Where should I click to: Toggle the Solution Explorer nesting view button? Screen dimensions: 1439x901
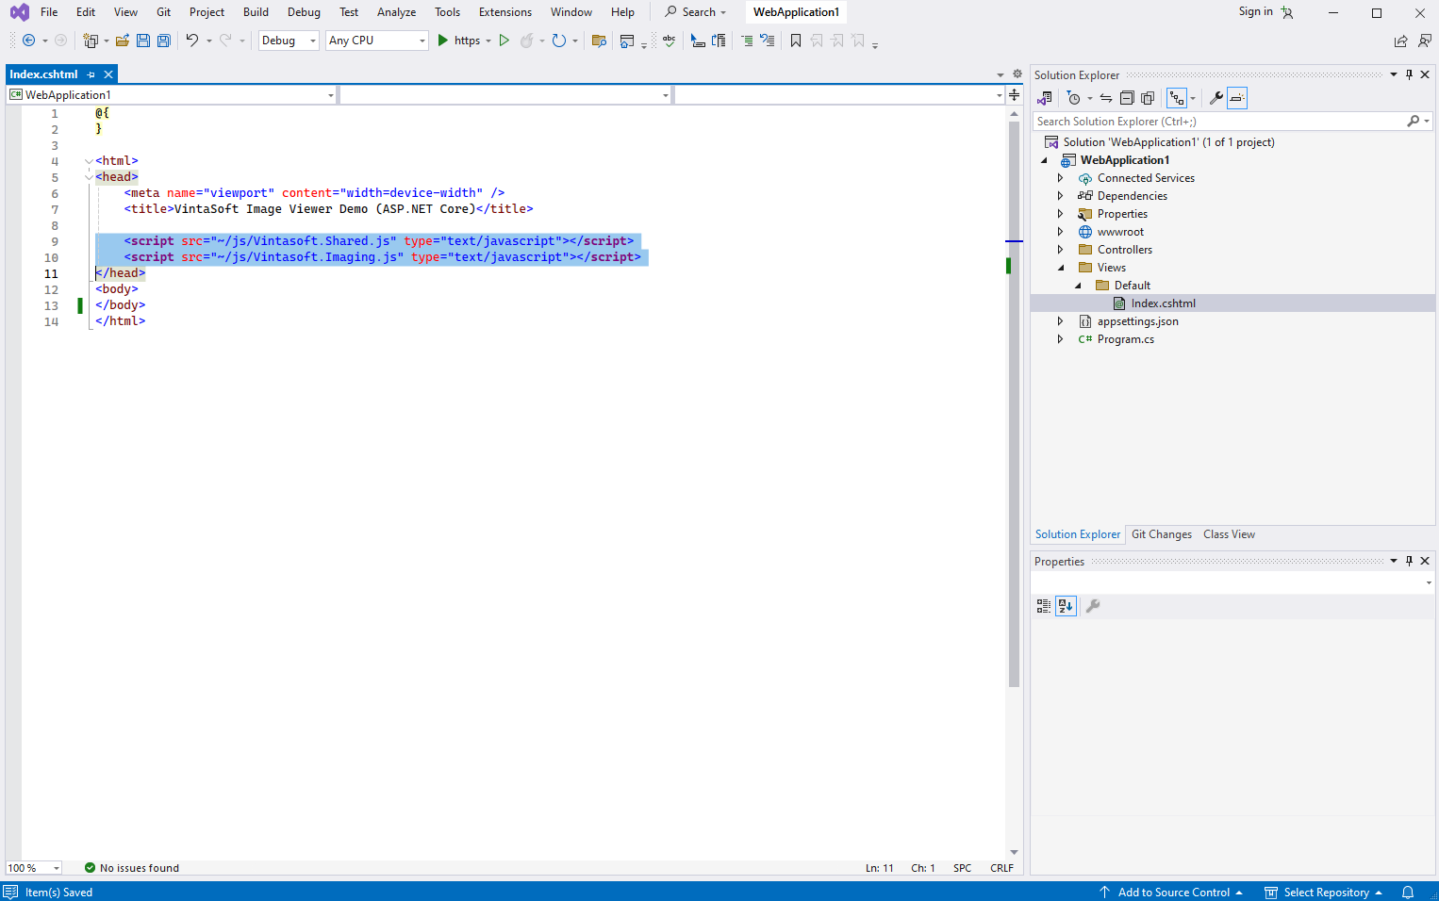tap(1176, 98)
